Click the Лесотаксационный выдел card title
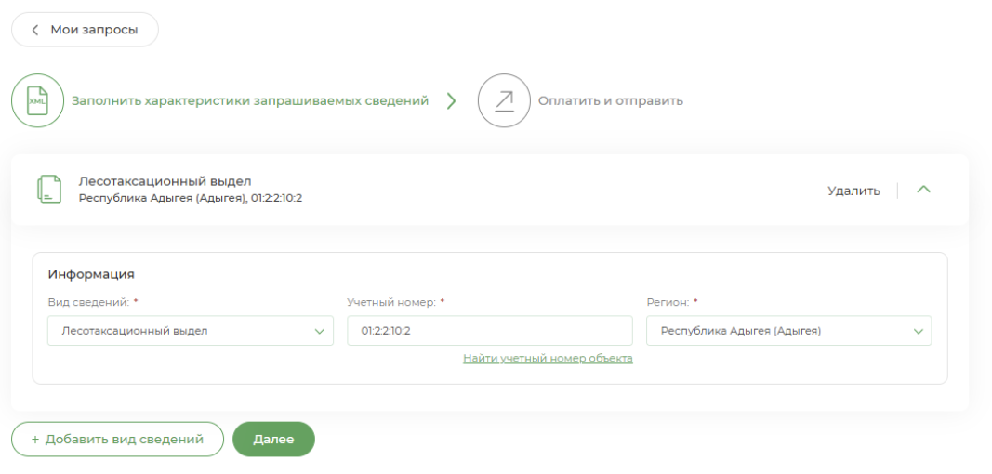The height and width of the screenshot is (474, 992). click(x=165, y=181)
